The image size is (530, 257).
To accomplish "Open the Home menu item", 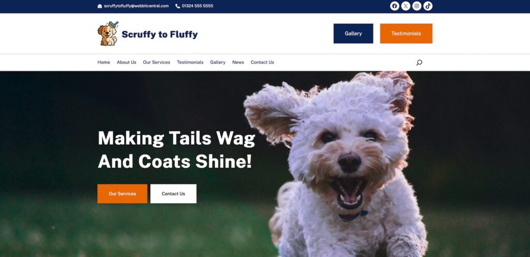I will point(104,62).
